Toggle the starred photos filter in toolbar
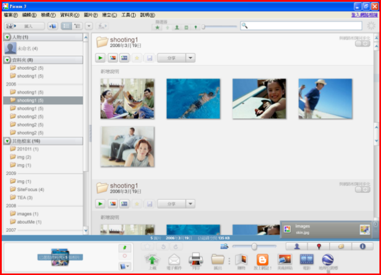Image resolution: width=381 pixels, height=275 pixels. click(x=157, y=27)
